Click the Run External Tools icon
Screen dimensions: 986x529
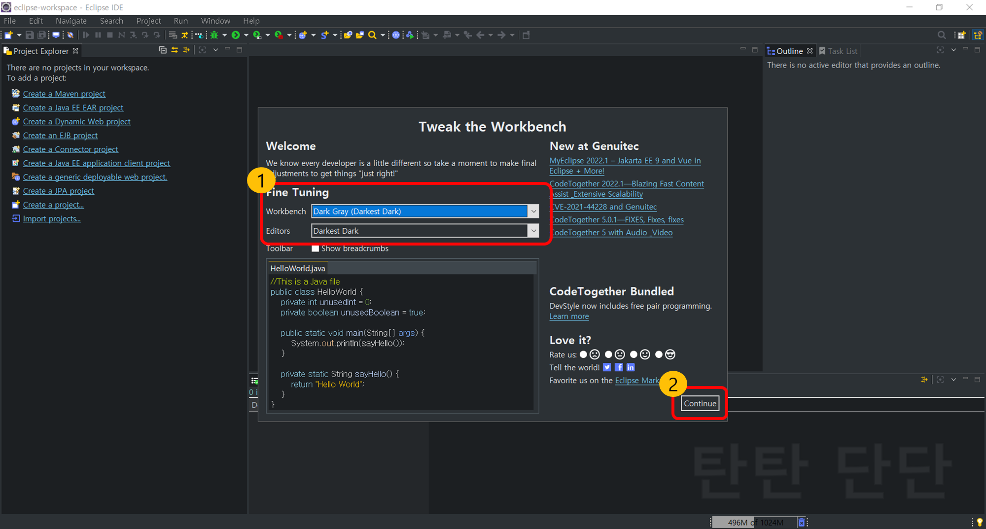279,35
